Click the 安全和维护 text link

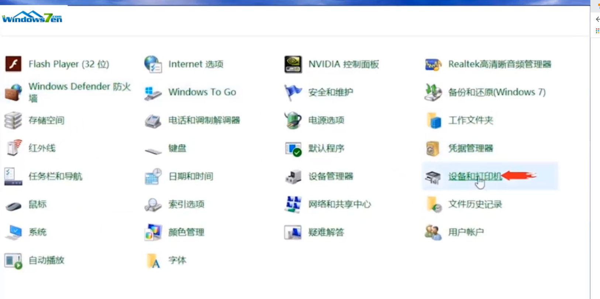click(331, 92)
